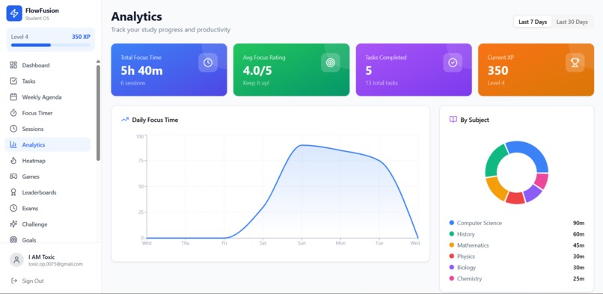Click the Heatmap flame icon
This screenshot has width=603, height=294.
[13, 161]
